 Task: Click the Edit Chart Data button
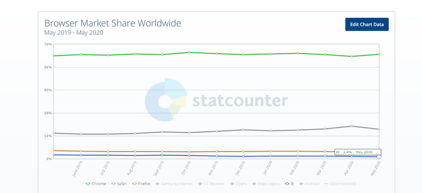coord(367,24)
